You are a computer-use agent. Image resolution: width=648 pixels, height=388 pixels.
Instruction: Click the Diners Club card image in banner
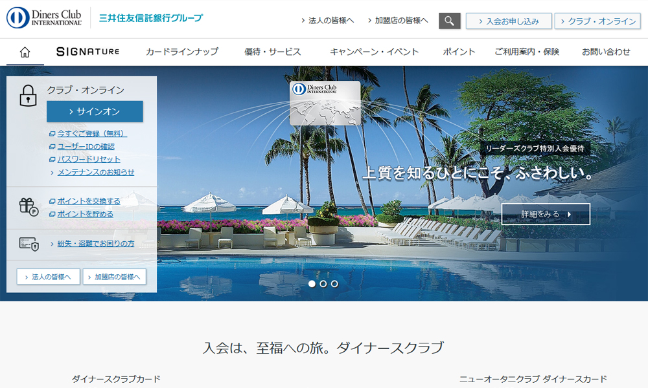pos(325,103)
